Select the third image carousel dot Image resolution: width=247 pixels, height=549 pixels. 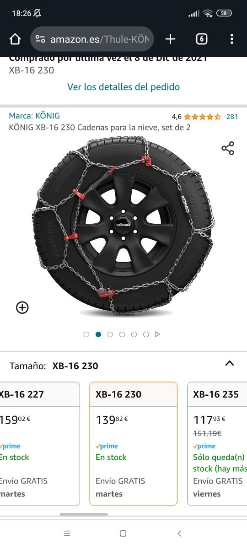point(110,334)
